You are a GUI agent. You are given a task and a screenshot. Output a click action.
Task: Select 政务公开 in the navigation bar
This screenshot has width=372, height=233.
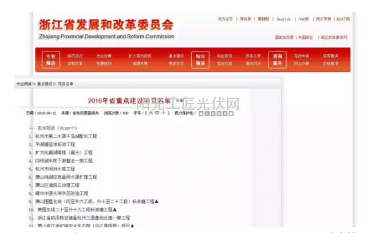pos(254,57)
